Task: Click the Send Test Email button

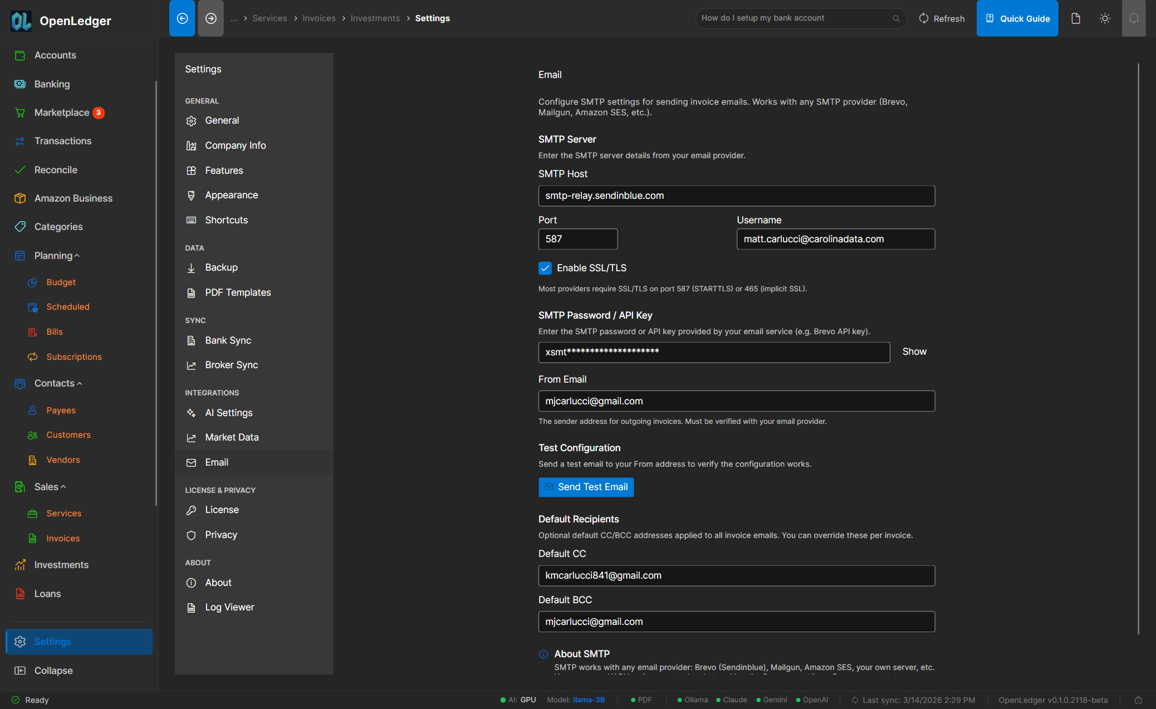Action: (586, 487)
